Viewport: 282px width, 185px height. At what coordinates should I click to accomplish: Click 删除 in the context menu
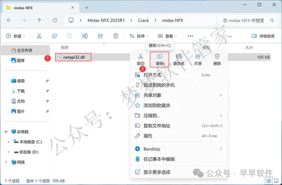(x=217, y=60)
